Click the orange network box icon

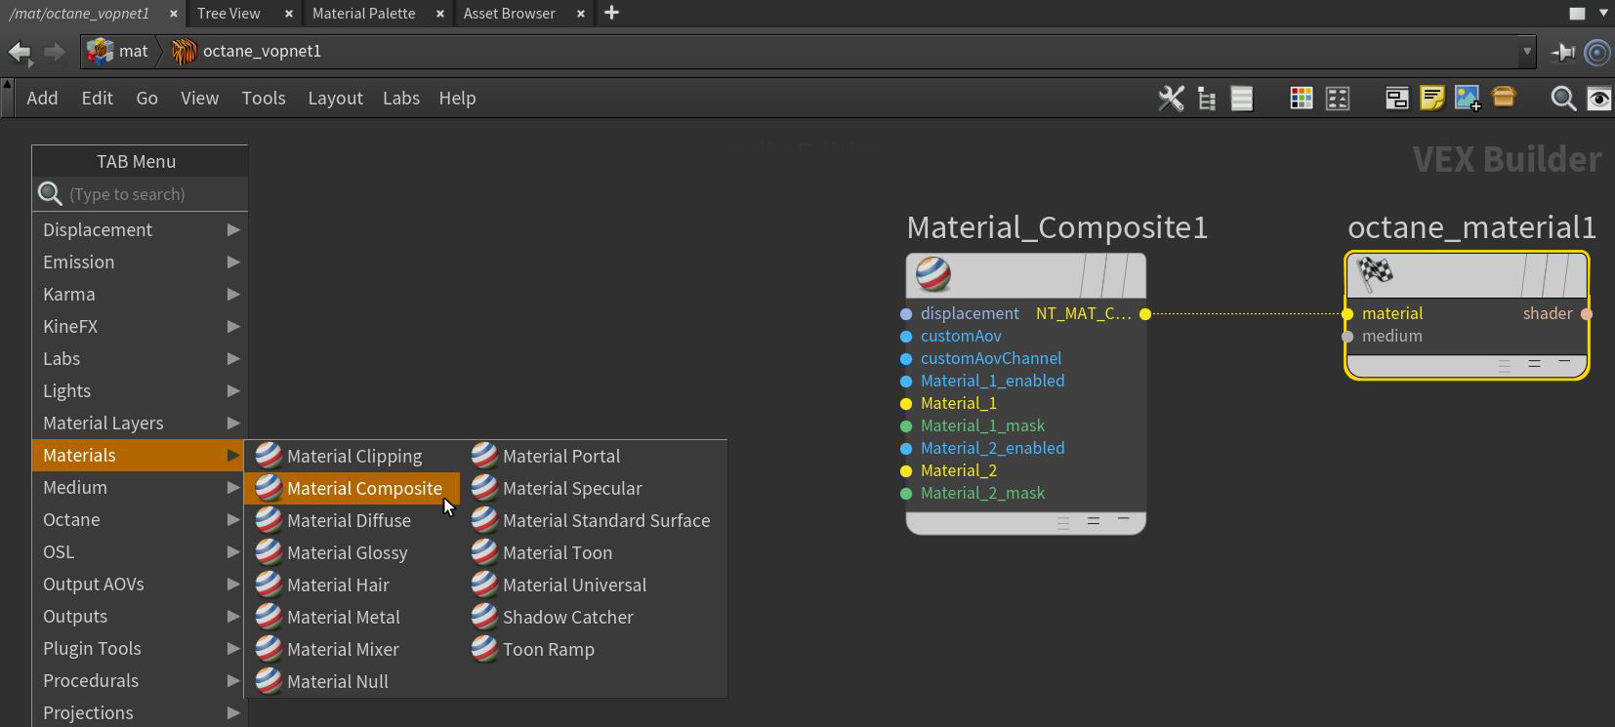pyautogui.click(x=1504, y=98)
